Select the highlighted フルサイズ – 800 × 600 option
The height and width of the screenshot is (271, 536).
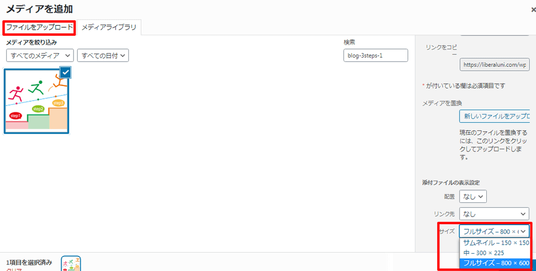[x=496, y=263]
